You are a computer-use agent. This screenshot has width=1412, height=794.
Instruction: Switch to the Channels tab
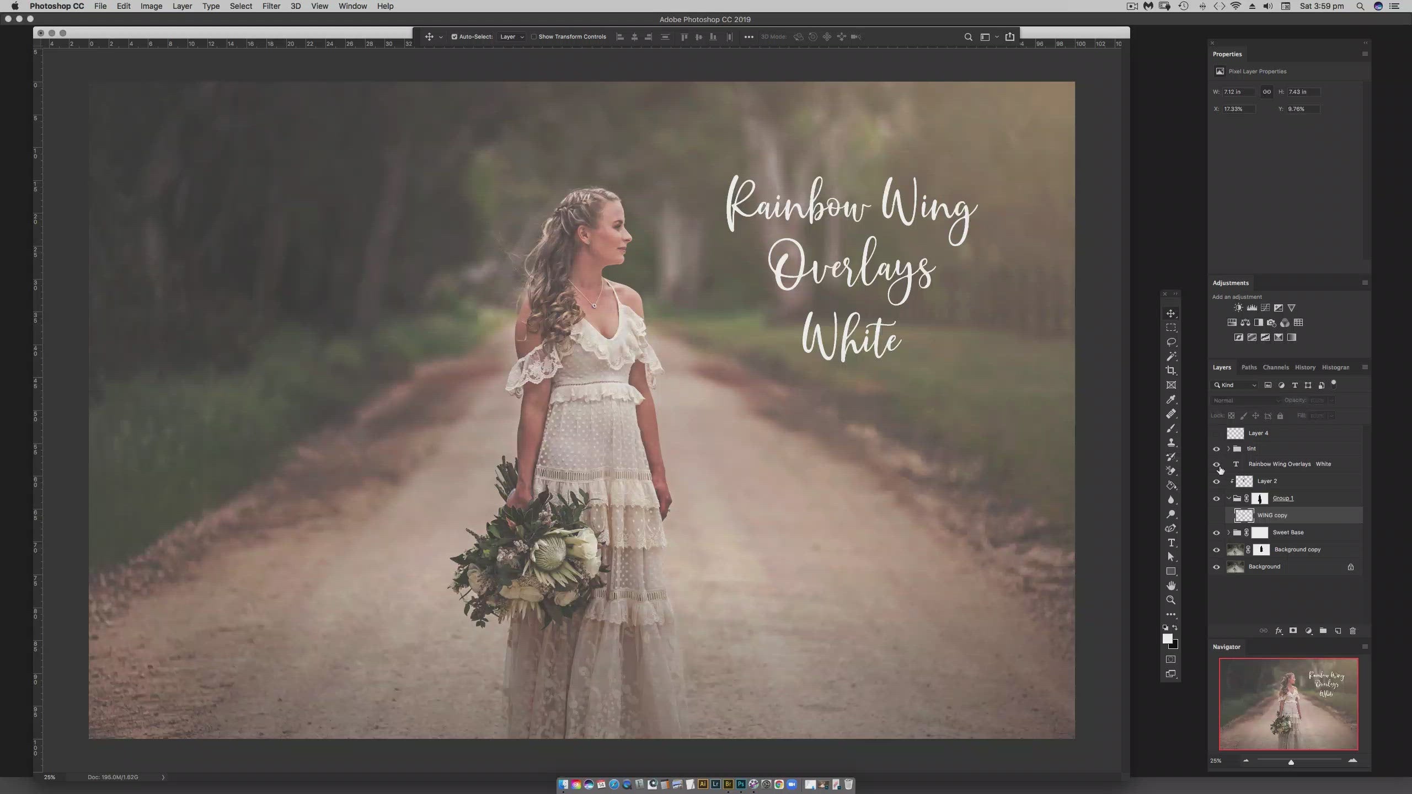click(1275, 367)
